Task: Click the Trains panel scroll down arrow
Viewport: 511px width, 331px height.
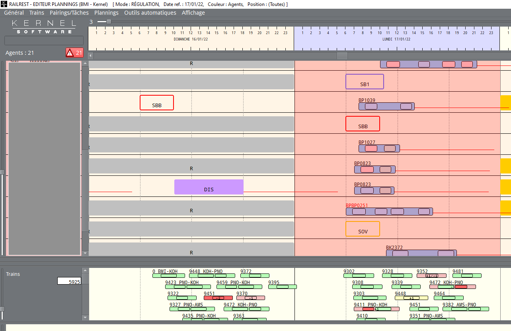Action: click(85, 317)
